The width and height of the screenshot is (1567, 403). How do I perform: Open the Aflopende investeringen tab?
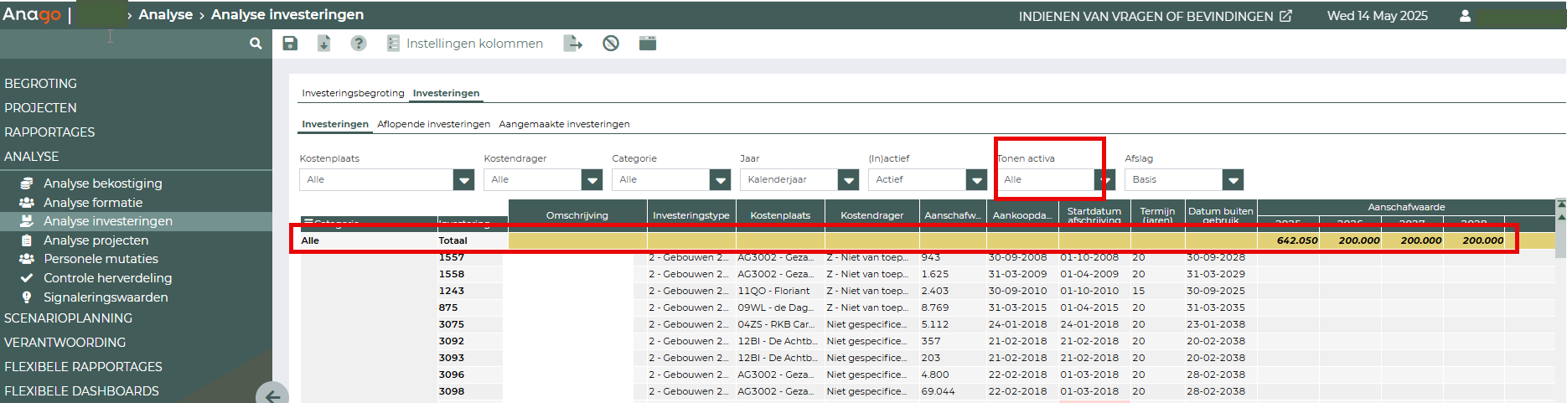[433, 124]
